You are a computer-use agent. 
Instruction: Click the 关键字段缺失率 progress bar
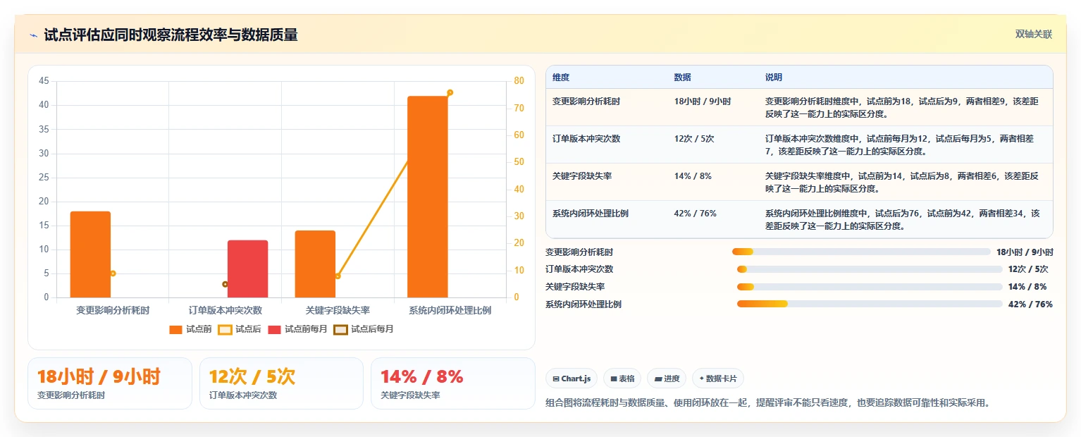(x=870, y=286)
